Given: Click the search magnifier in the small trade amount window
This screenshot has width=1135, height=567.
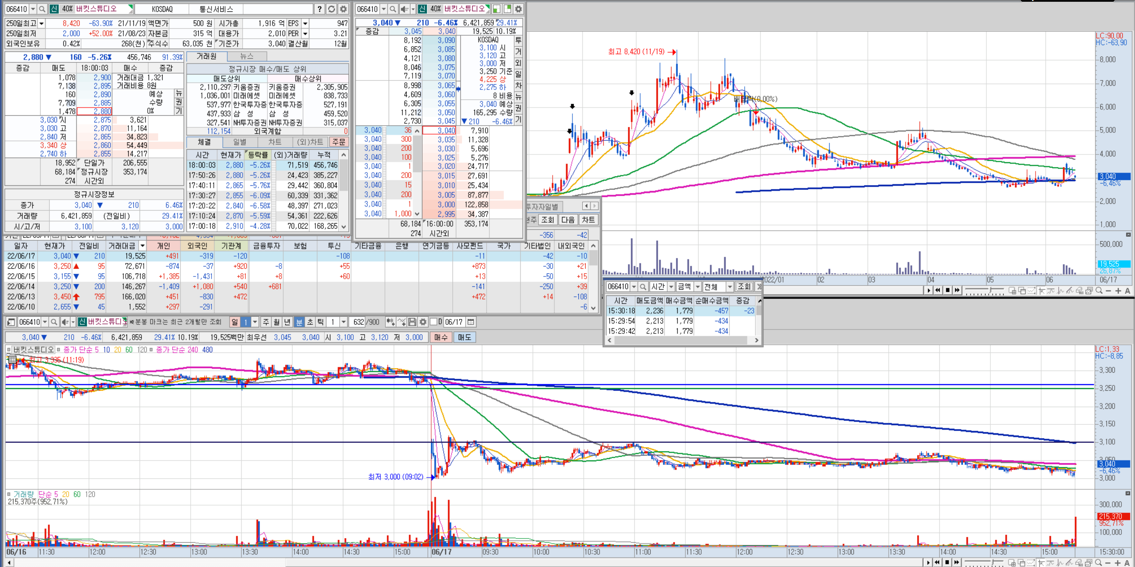Looking at the screenshot, I should point(643,286).
